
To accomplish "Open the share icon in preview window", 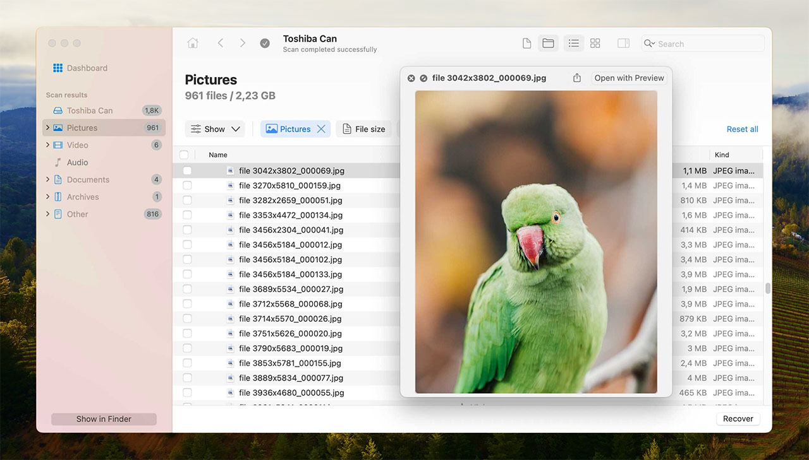I will (x=576, y=78).
